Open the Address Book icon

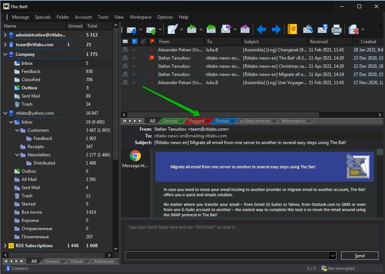click(x=292, y=29)
